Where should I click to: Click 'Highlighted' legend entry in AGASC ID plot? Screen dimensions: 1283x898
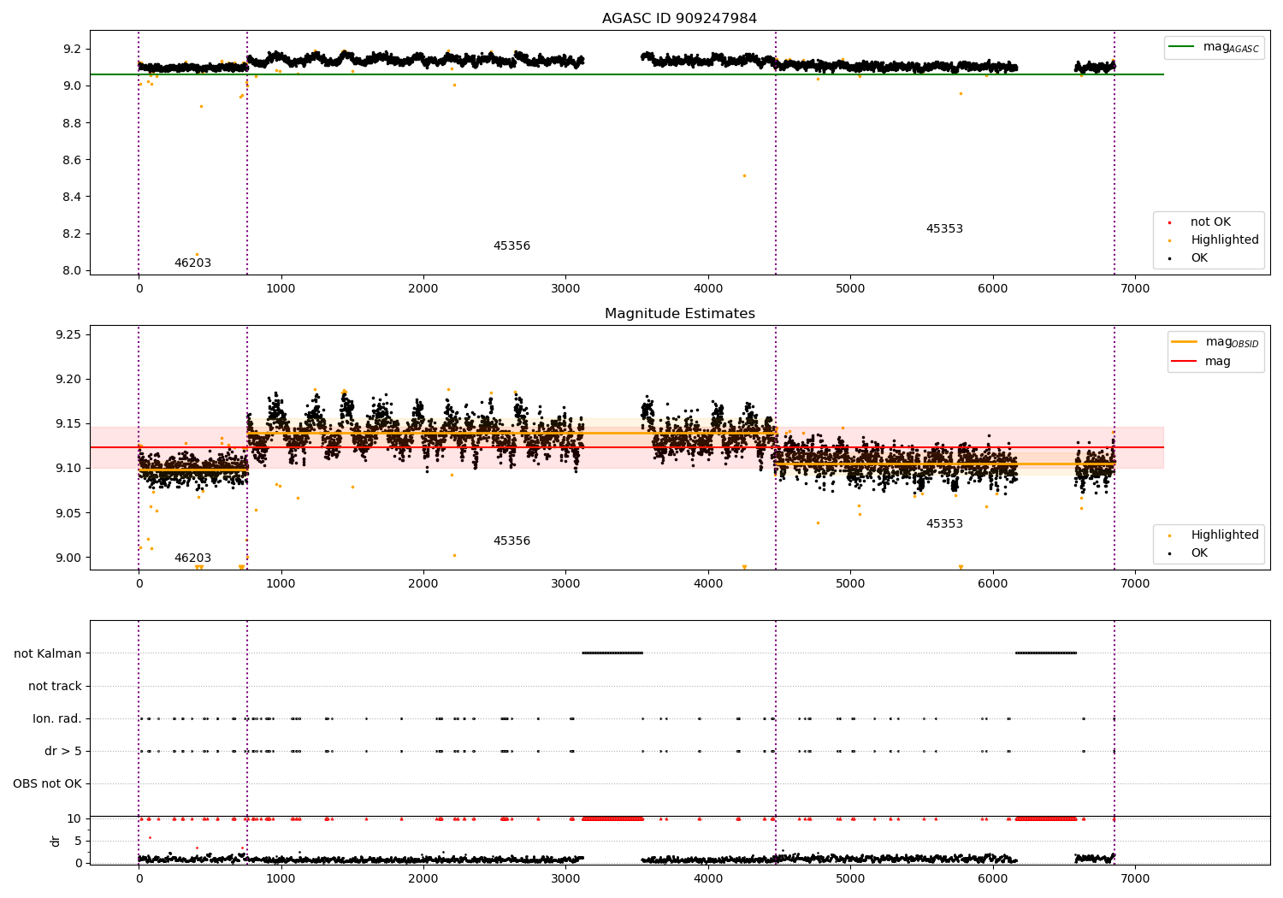(x=1215, y=239)
